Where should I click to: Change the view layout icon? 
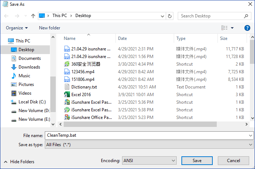point(224,28)
